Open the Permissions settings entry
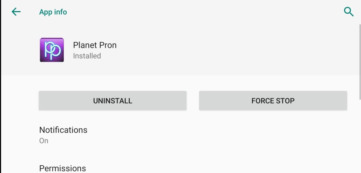The image size is (361, 173). pos(63,168)
